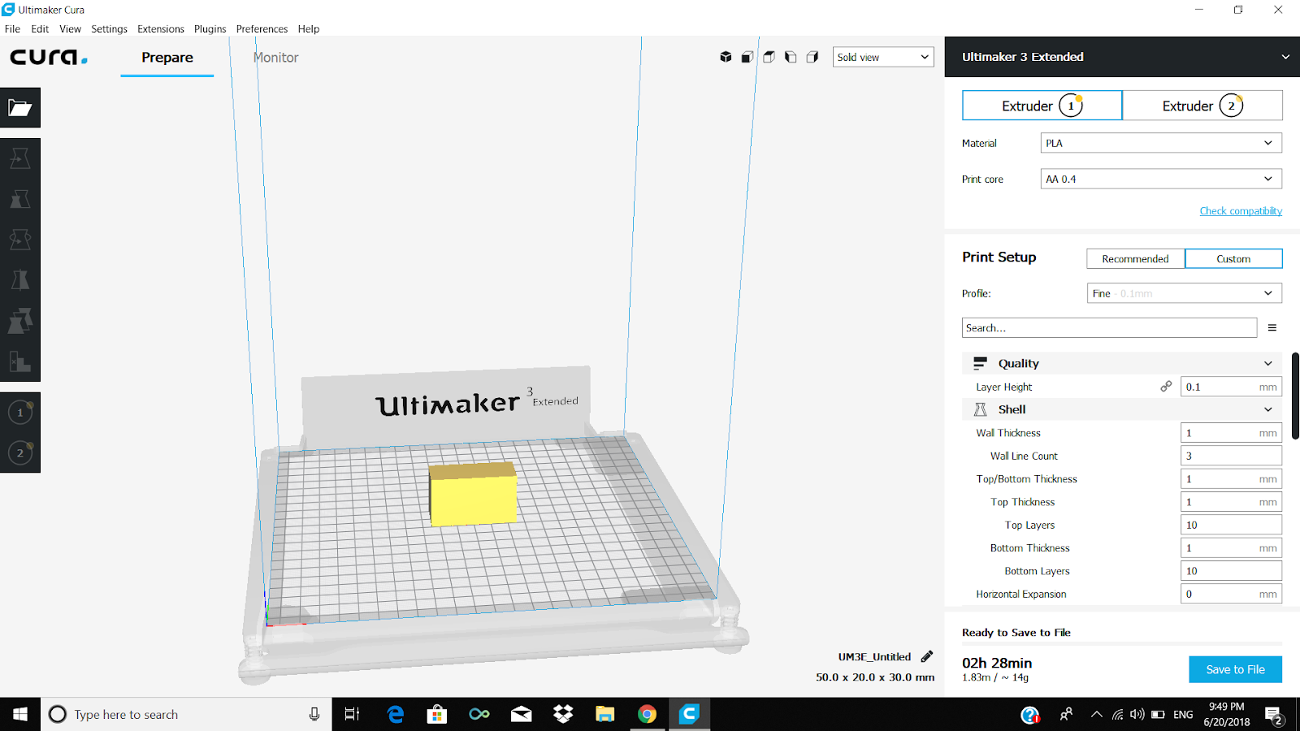Click the settings panel vertical scrollbar
This screenshot has height=731, width=1300.
point(1295,396)
